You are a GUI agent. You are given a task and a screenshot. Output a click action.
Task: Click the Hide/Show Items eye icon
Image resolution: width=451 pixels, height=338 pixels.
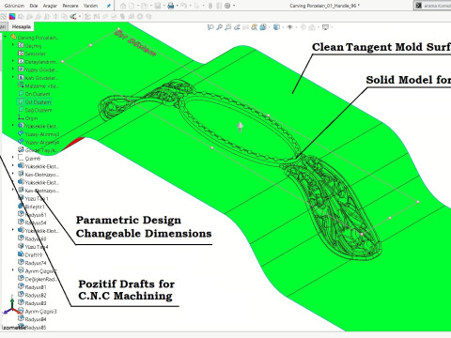coord(290,27)
